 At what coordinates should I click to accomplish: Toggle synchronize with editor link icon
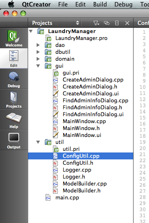(x=107, y=23)
